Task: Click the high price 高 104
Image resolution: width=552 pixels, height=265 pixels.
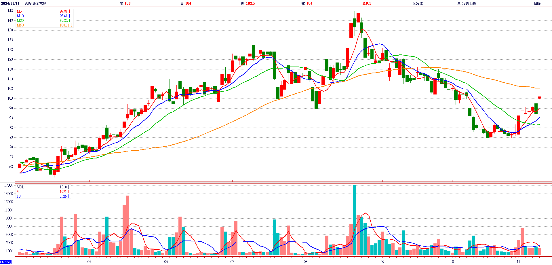Action: coord(186,3)
